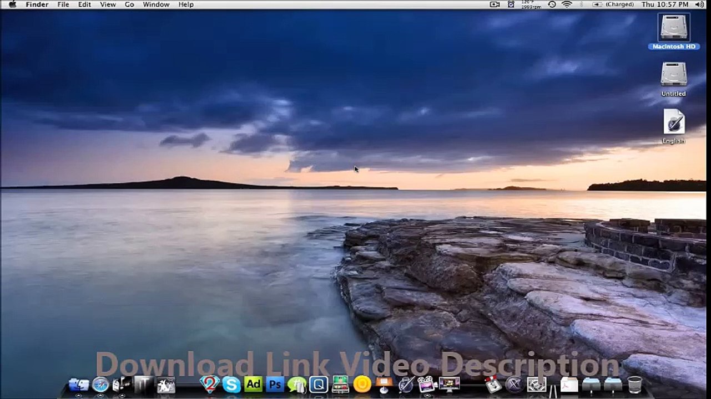The width and height of the screenshot is (711, 399).
Task: Open the dark T icon in the Dock
Action: pos(144,385)
